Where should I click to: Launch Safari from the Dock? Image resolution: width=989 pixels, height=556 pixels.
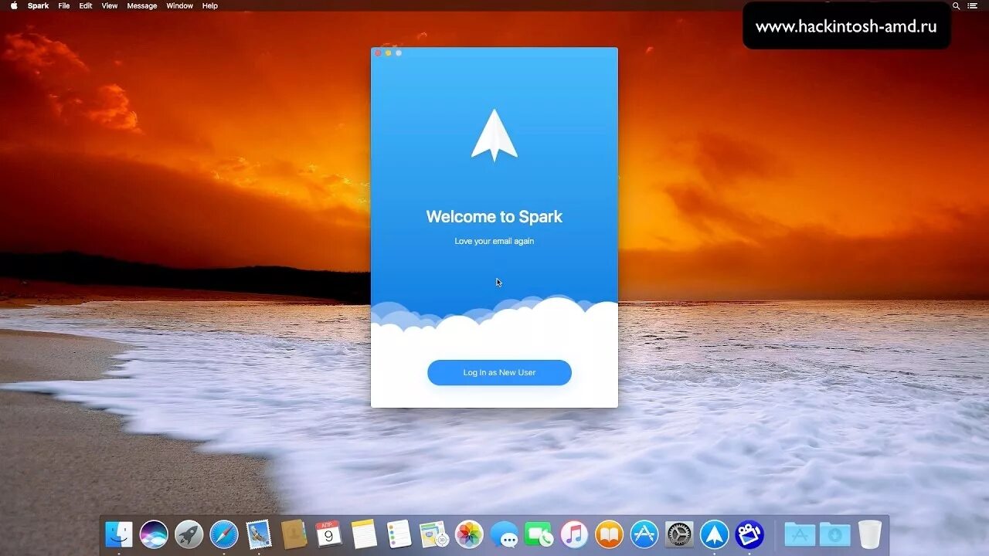[224, 534]
